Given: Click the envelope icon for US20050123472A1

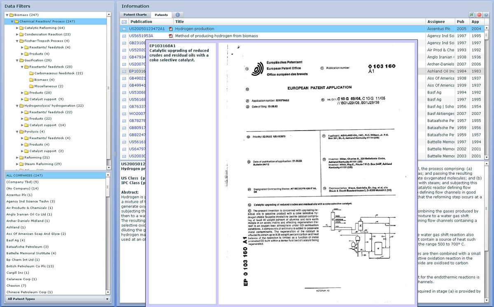Looking at the screenshot, I should tap(124, 29).
